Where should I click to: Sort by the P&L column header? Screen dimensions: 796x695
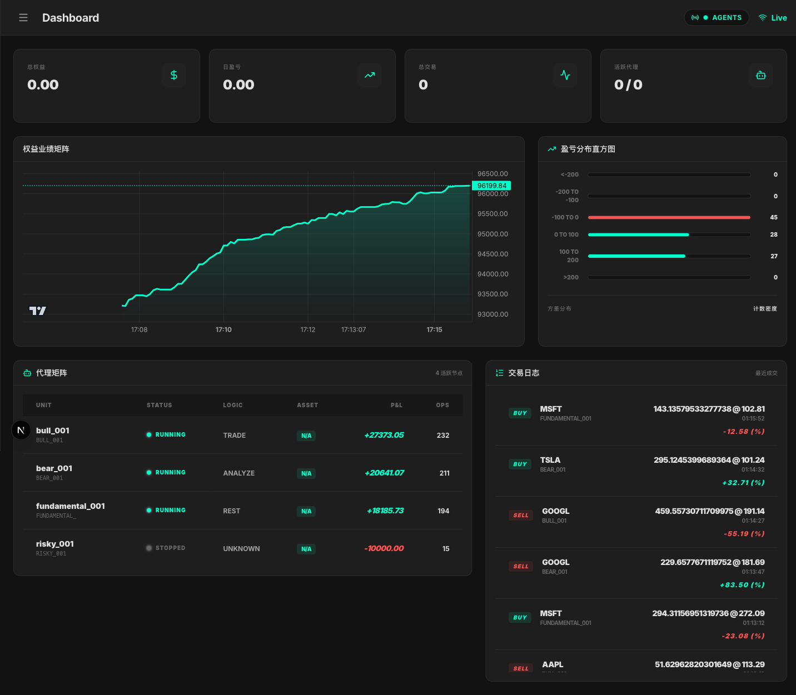(396, 405)
